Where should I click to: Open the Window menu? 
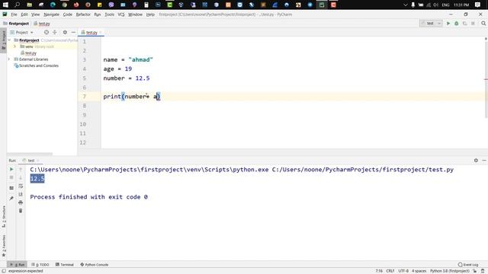(135, 14)
